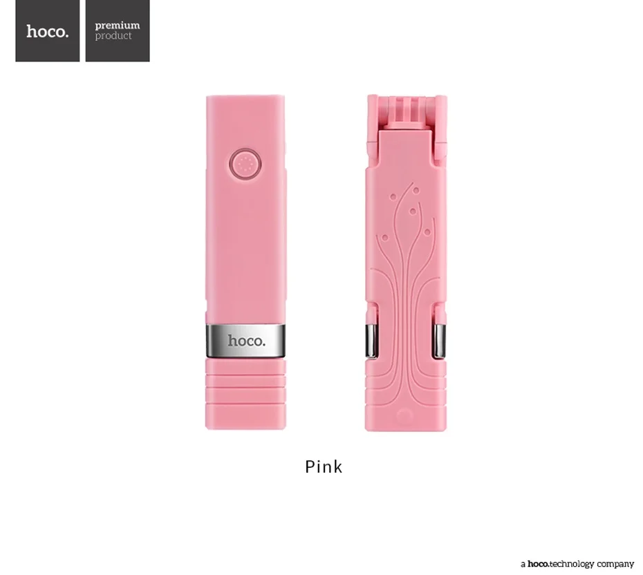The width and height of the screenshot is (643, 575).
Task: Select the left selfie stick front view
Action: click(x=245, y=263)
